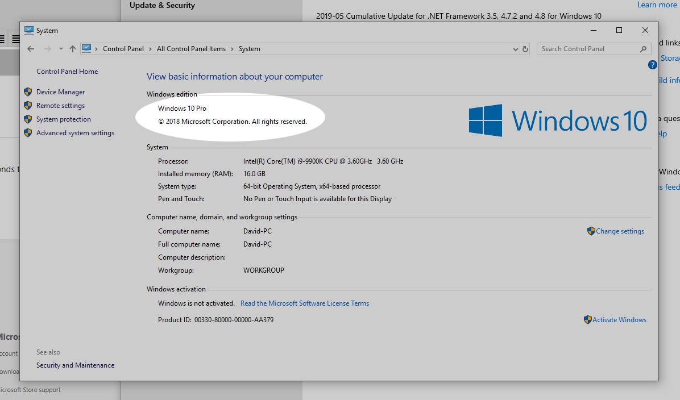Expand the chevron after Control Panel
This screenshot has height=400, width=680.
[151, 49]
